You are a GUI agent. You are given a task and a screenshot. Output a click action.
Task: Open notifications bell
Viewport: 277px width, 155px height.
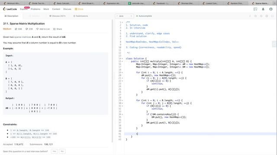[x=263, y=9]
